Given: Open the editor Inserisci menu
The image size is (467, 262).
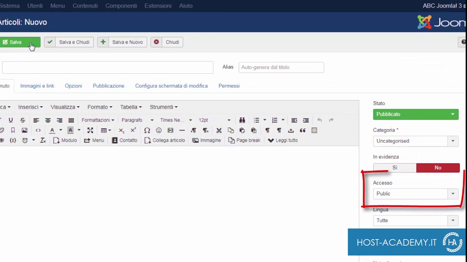Looking at the screenshot, I should click(x=31, y=107).
